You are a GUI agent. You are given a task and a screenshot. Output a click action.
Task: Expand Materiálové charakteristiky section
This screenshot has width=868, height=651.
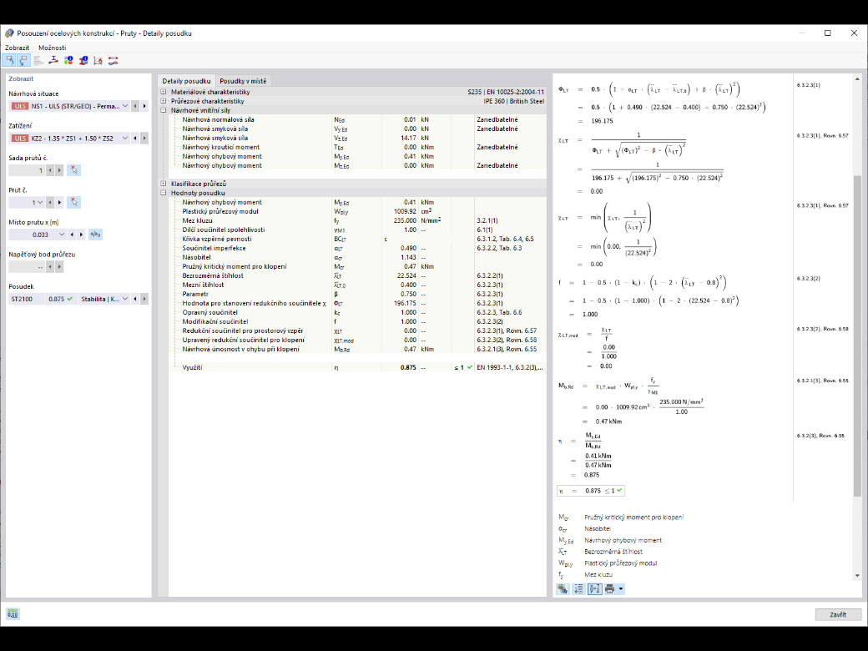[x=164, y=92]
